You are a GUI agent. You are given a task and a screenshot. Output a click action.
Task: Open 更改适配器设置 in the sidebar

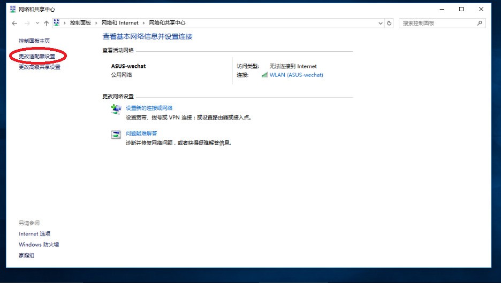[37, 56]
